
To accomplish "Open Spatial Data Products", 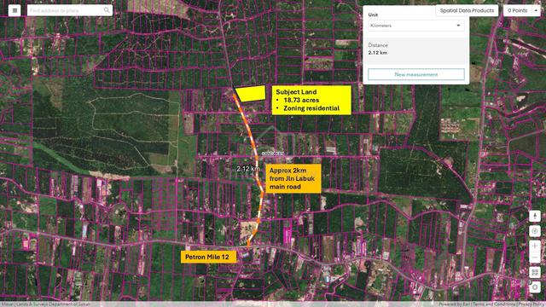I will click(467, 10).
